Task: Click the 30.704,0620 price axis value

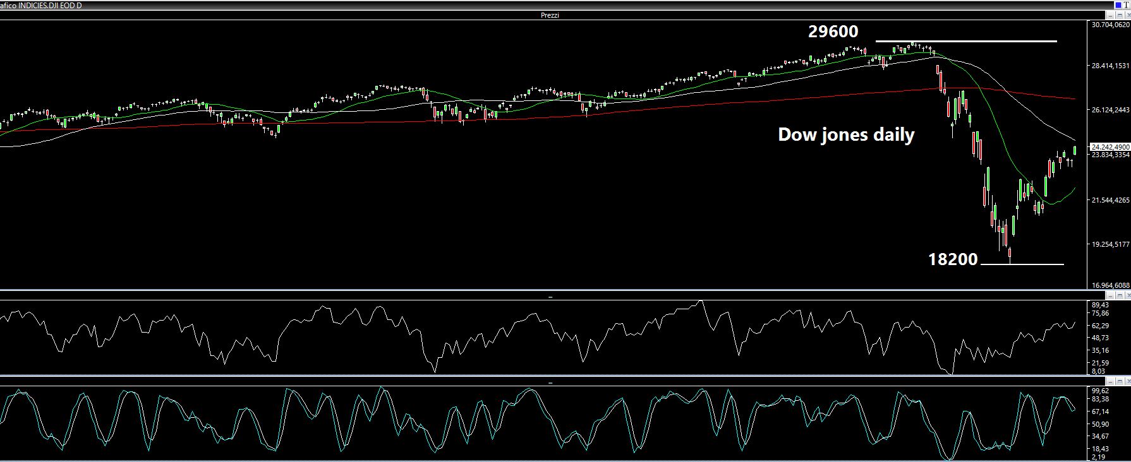Action: (x=1110, y=25)
